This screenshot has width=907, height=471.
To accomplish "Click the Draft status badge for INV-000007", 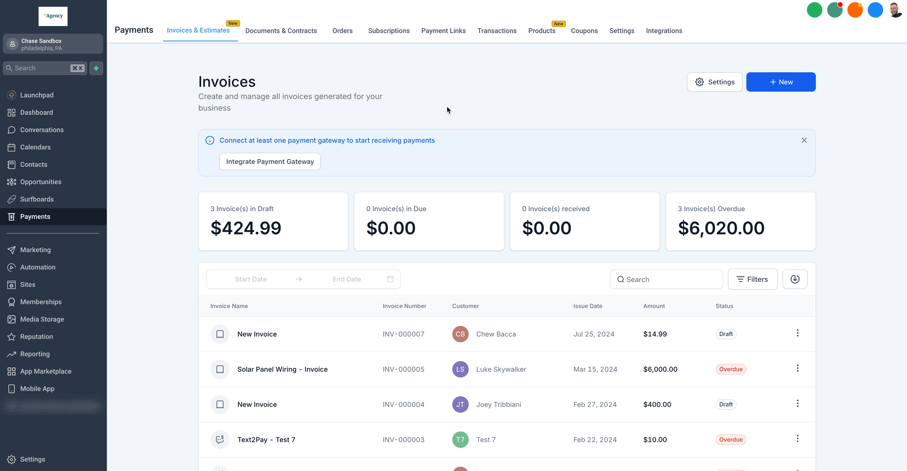I will pyautogui.click(x=726, y=334).
